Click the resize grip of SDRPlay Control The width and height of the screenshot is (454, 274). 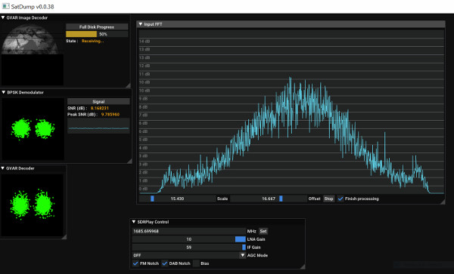coord(303,266)
